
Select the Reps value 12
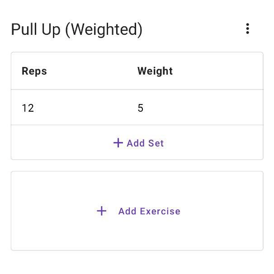click(x=28, y=108)
